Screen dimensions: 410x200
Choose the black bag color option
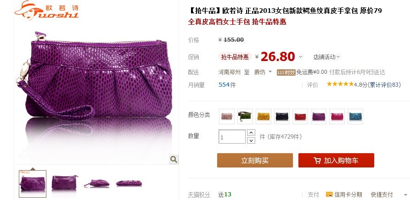(282, 116)
